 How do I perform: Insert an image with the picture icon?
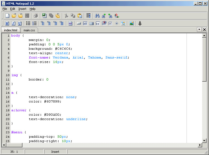click(x=131, y=23)
